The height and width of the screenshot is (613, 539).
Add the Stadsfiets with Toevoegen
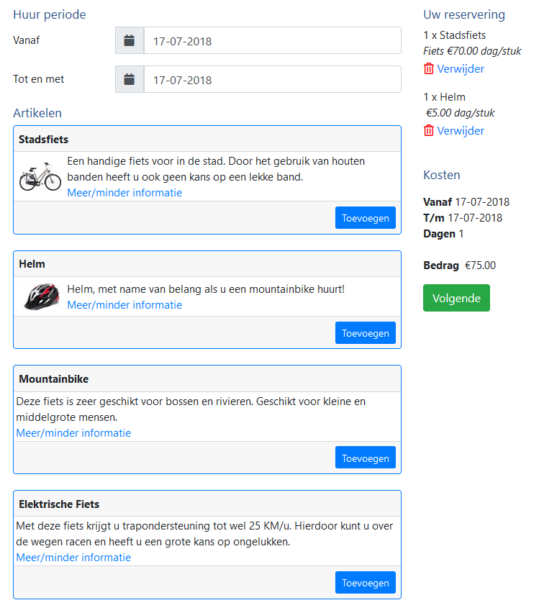366,218
